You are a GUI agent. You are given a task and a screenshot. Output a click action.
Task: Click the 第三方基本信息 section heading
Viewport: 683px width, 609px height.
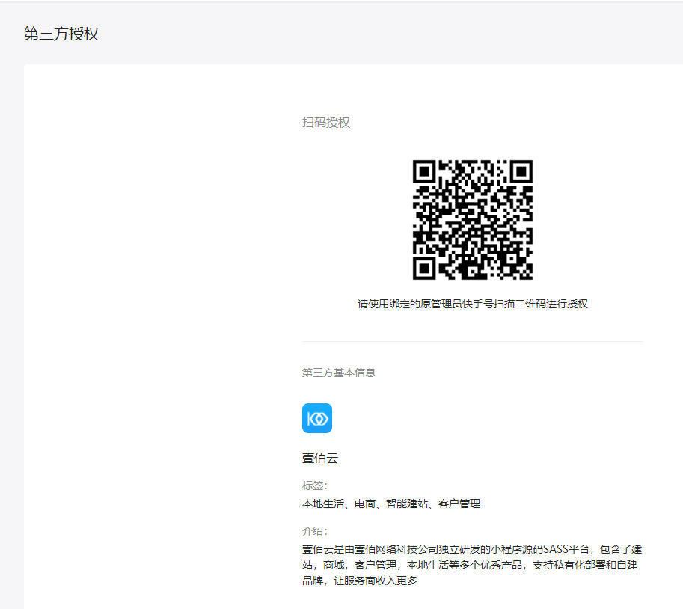coord(339,373)
